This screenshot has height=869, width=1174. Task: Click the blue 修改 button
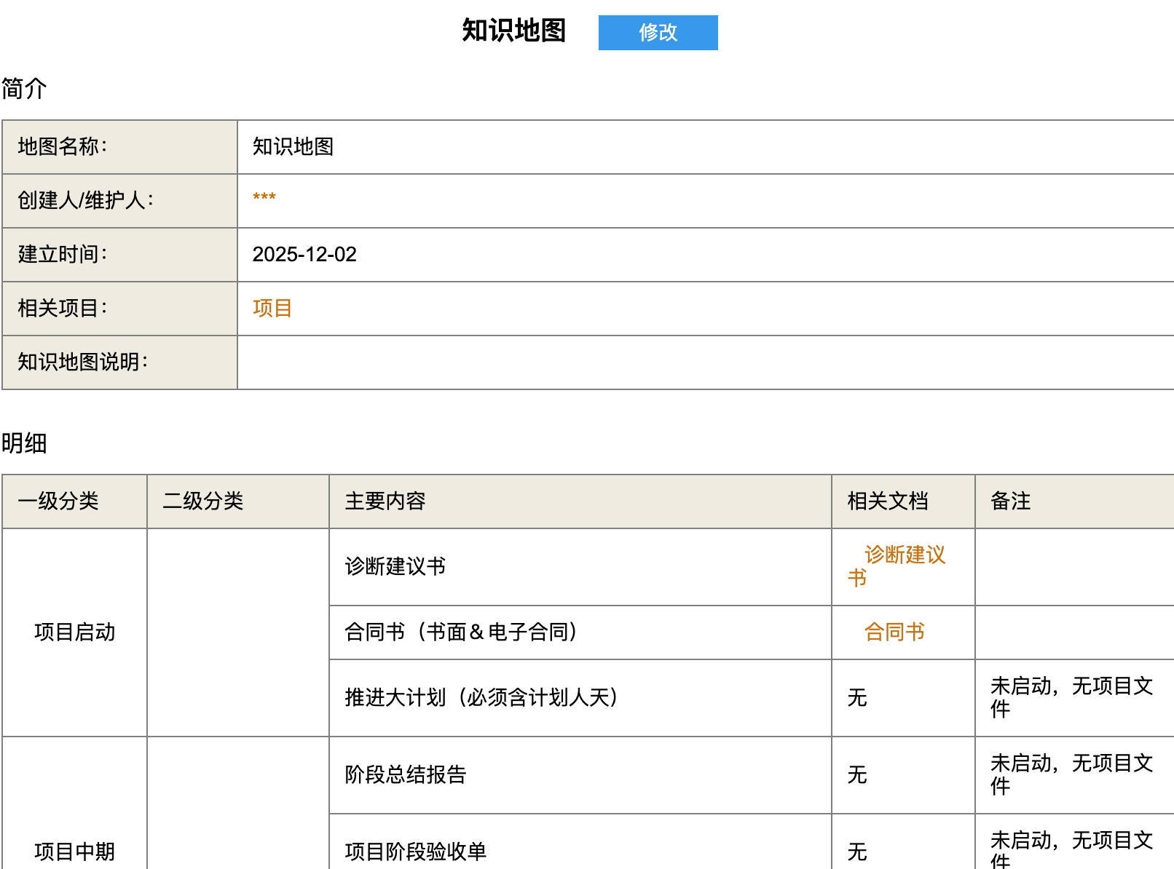pyautogui.click(x=658, y=33)
